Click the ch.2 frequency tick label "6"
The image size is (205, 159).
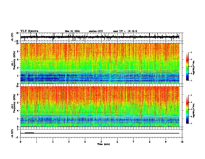click(18, 103)
